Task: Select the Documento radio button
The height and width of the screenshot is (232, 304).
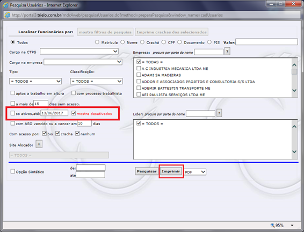Action: tap(179, 42)
